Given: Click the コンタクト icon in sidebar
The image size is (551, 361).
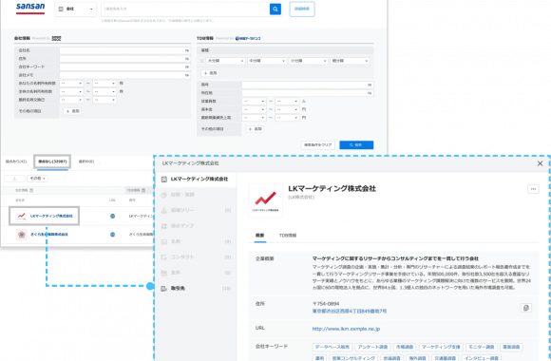Looking at the screenshot, I should (163, 256).
